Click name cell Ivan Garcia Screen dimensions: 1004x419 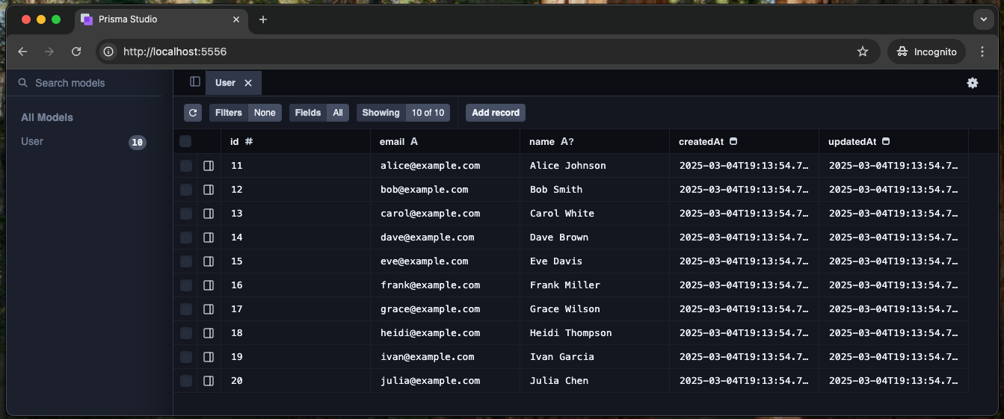pos(594,357)
